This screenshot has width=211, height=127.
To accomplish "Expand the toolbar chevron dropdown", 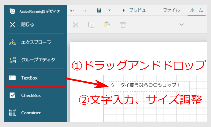I will point(182,25).
